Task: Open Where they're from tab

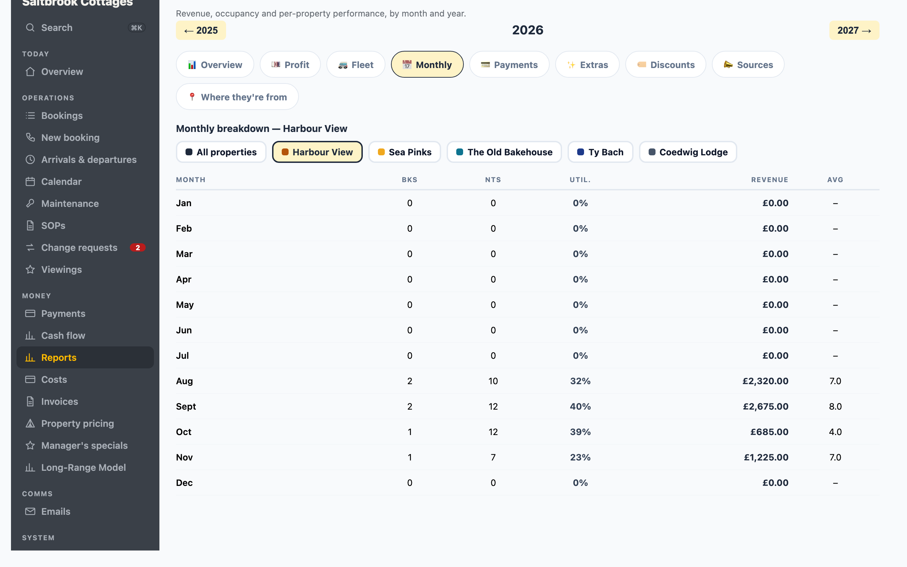Action: 237,97
